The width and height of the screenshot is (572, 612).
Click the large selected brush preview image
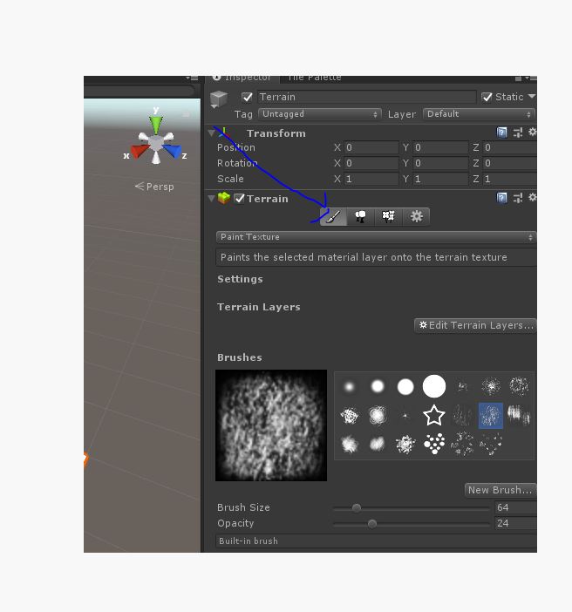pyautogui.click(x=271, y=425)
